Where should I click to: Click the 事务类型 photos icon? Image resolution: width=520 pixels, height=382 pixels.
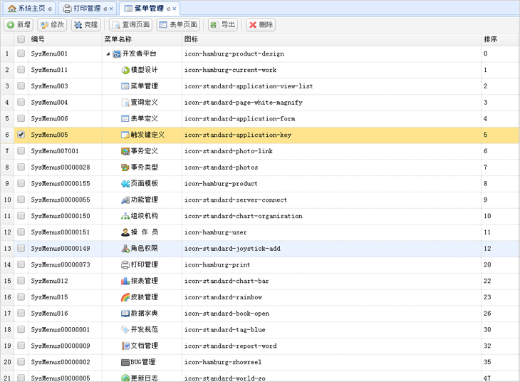(x=125, y=167)
